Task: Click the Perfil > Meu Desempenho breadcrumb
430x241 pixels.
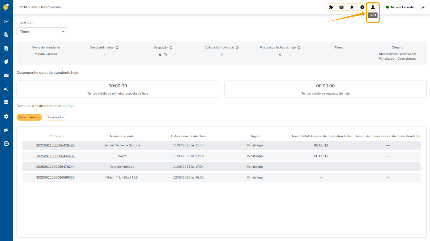Action: [x=40, y=7]
